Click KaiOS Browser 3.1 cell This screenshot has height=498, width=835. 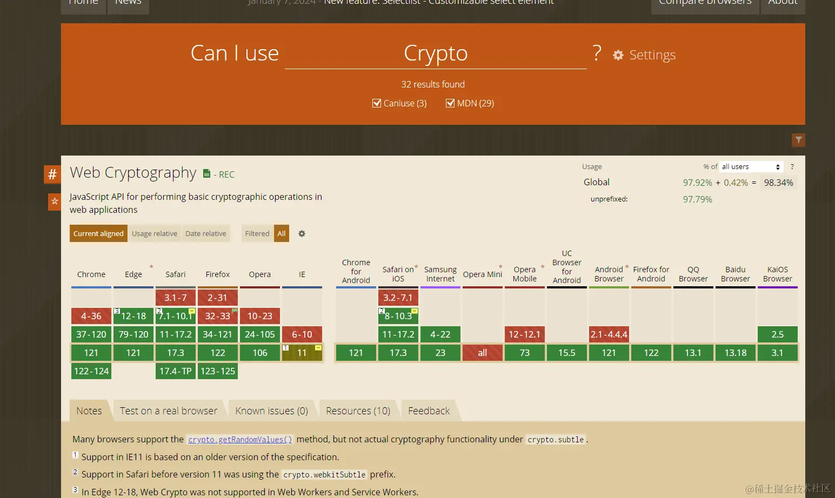pos(778,353)
